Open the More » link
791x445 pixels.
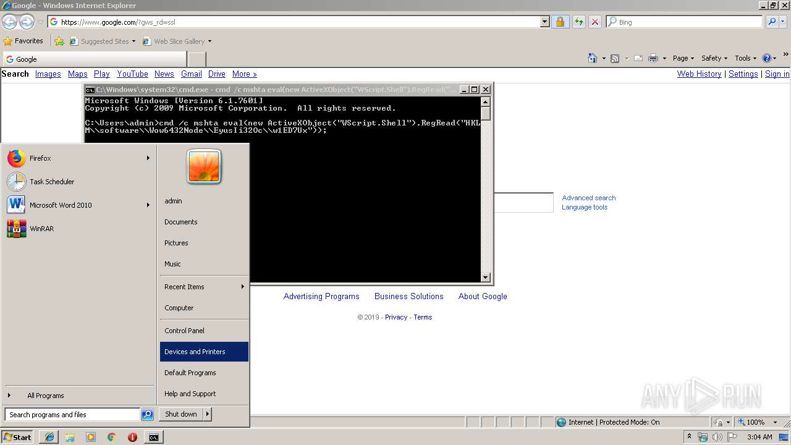(x=244, y=74)
